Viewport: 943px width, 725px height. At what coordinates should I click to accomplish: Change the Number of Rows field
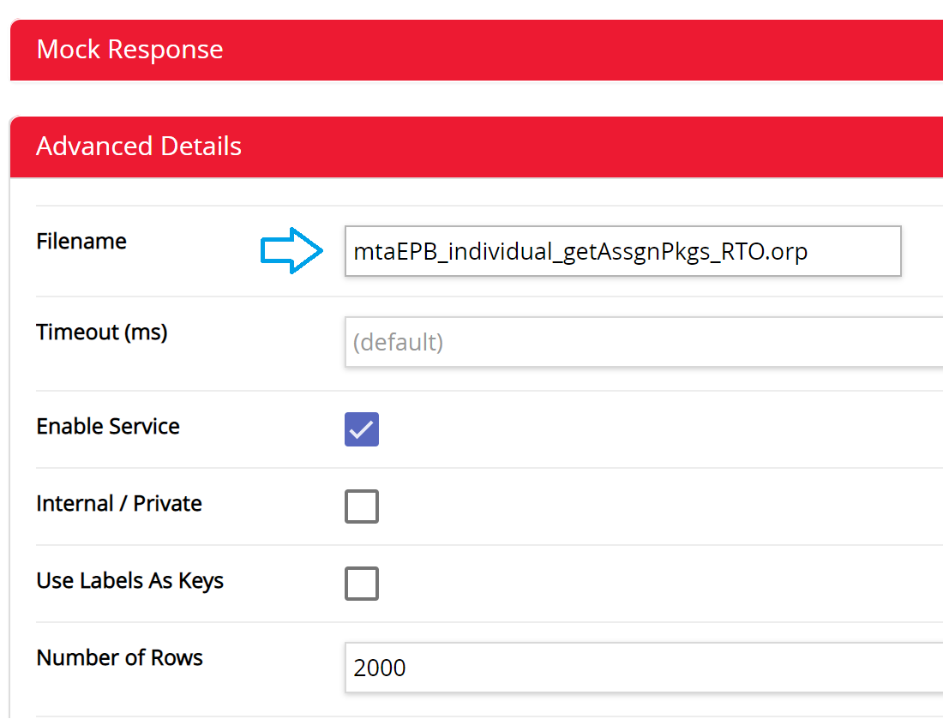click(644, 668)
